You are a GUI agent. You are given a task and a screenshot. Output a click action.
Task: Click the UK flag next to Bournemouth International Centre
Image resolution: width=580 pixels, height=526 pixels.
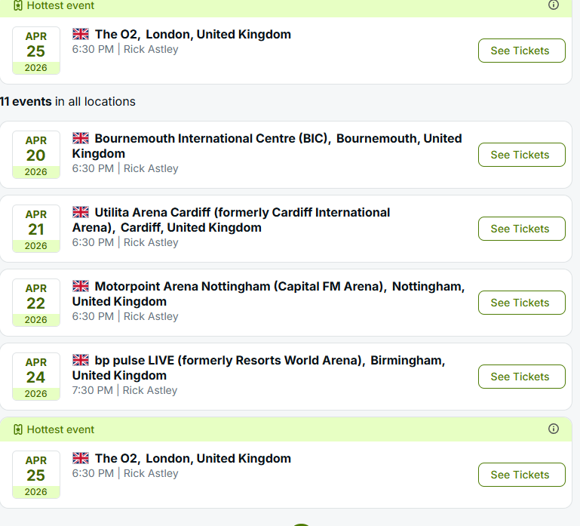click(x=81, y=138)
